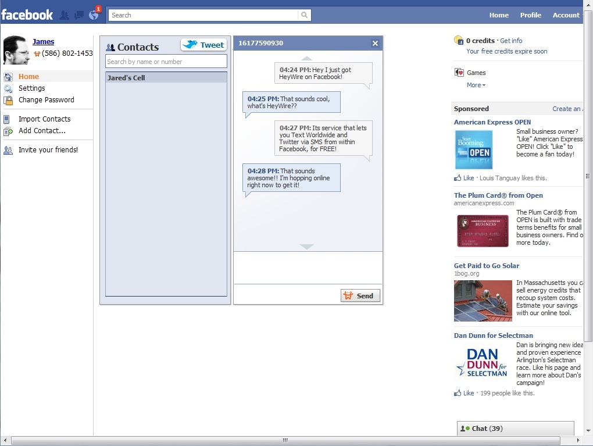Like the American Express OPEN ad
Viewport: 593px width, 446px height.
[469, 178]
